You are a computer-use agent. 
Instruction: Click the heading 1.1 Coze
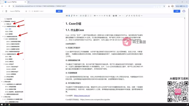click(x=75, y=30)
